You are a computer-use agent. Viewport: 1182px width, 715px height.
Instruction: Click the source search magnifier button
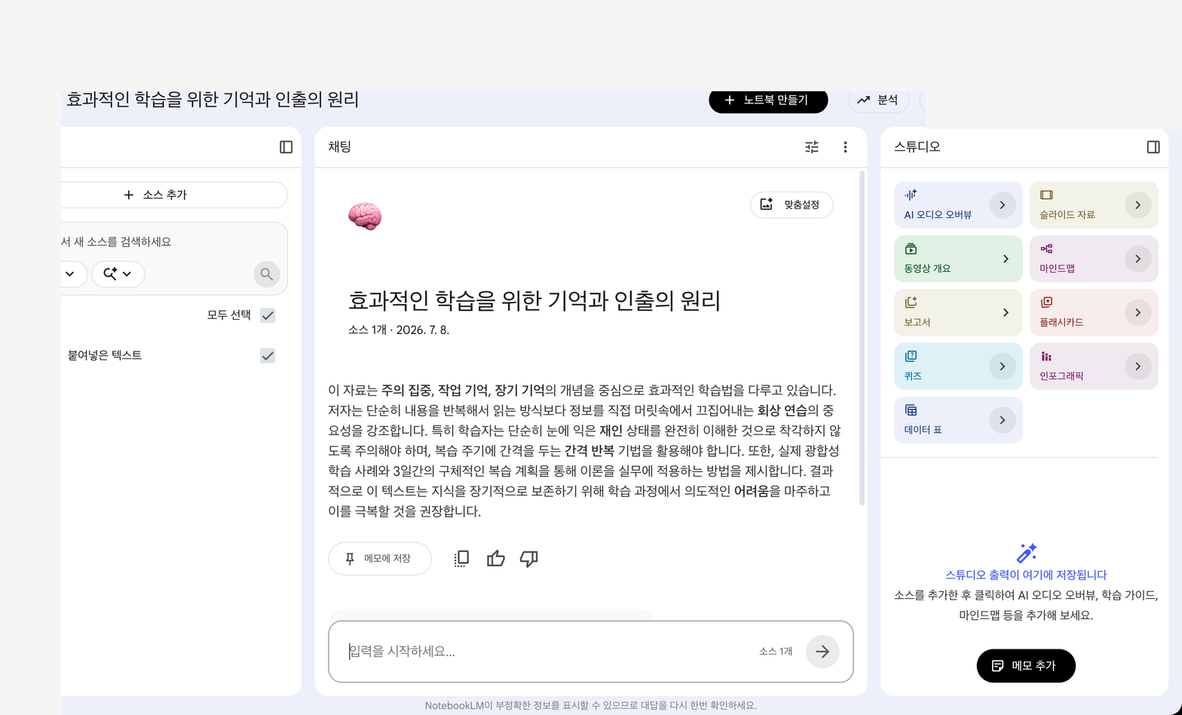pyautogui.click(x=266, y=274)
